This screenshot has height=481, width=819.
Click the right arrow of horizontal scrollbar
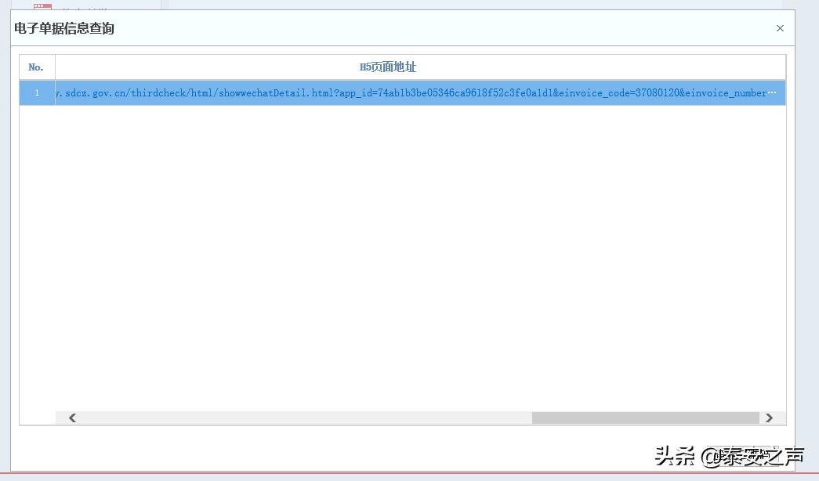click(769, 418)
